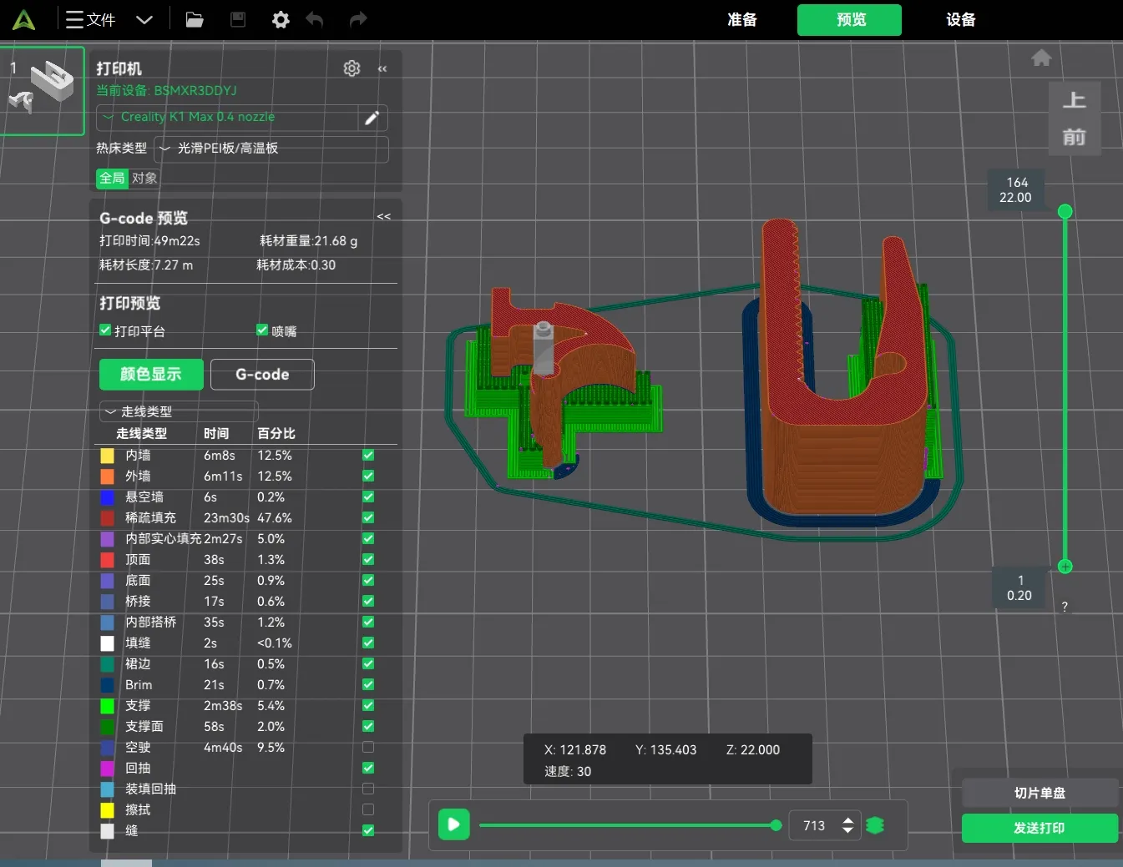Toggle the print platform checkbox
The width and height of the screenshot is (1123, 867).
pos(105,330)
